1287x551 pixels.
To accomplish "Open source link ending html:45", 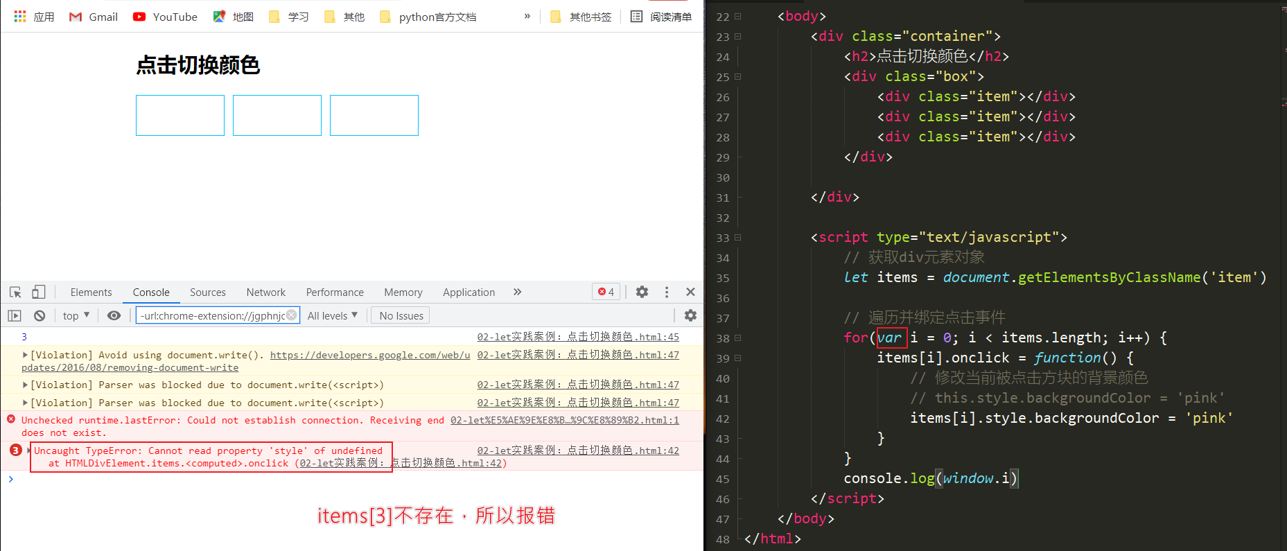I will coord(578,337).
